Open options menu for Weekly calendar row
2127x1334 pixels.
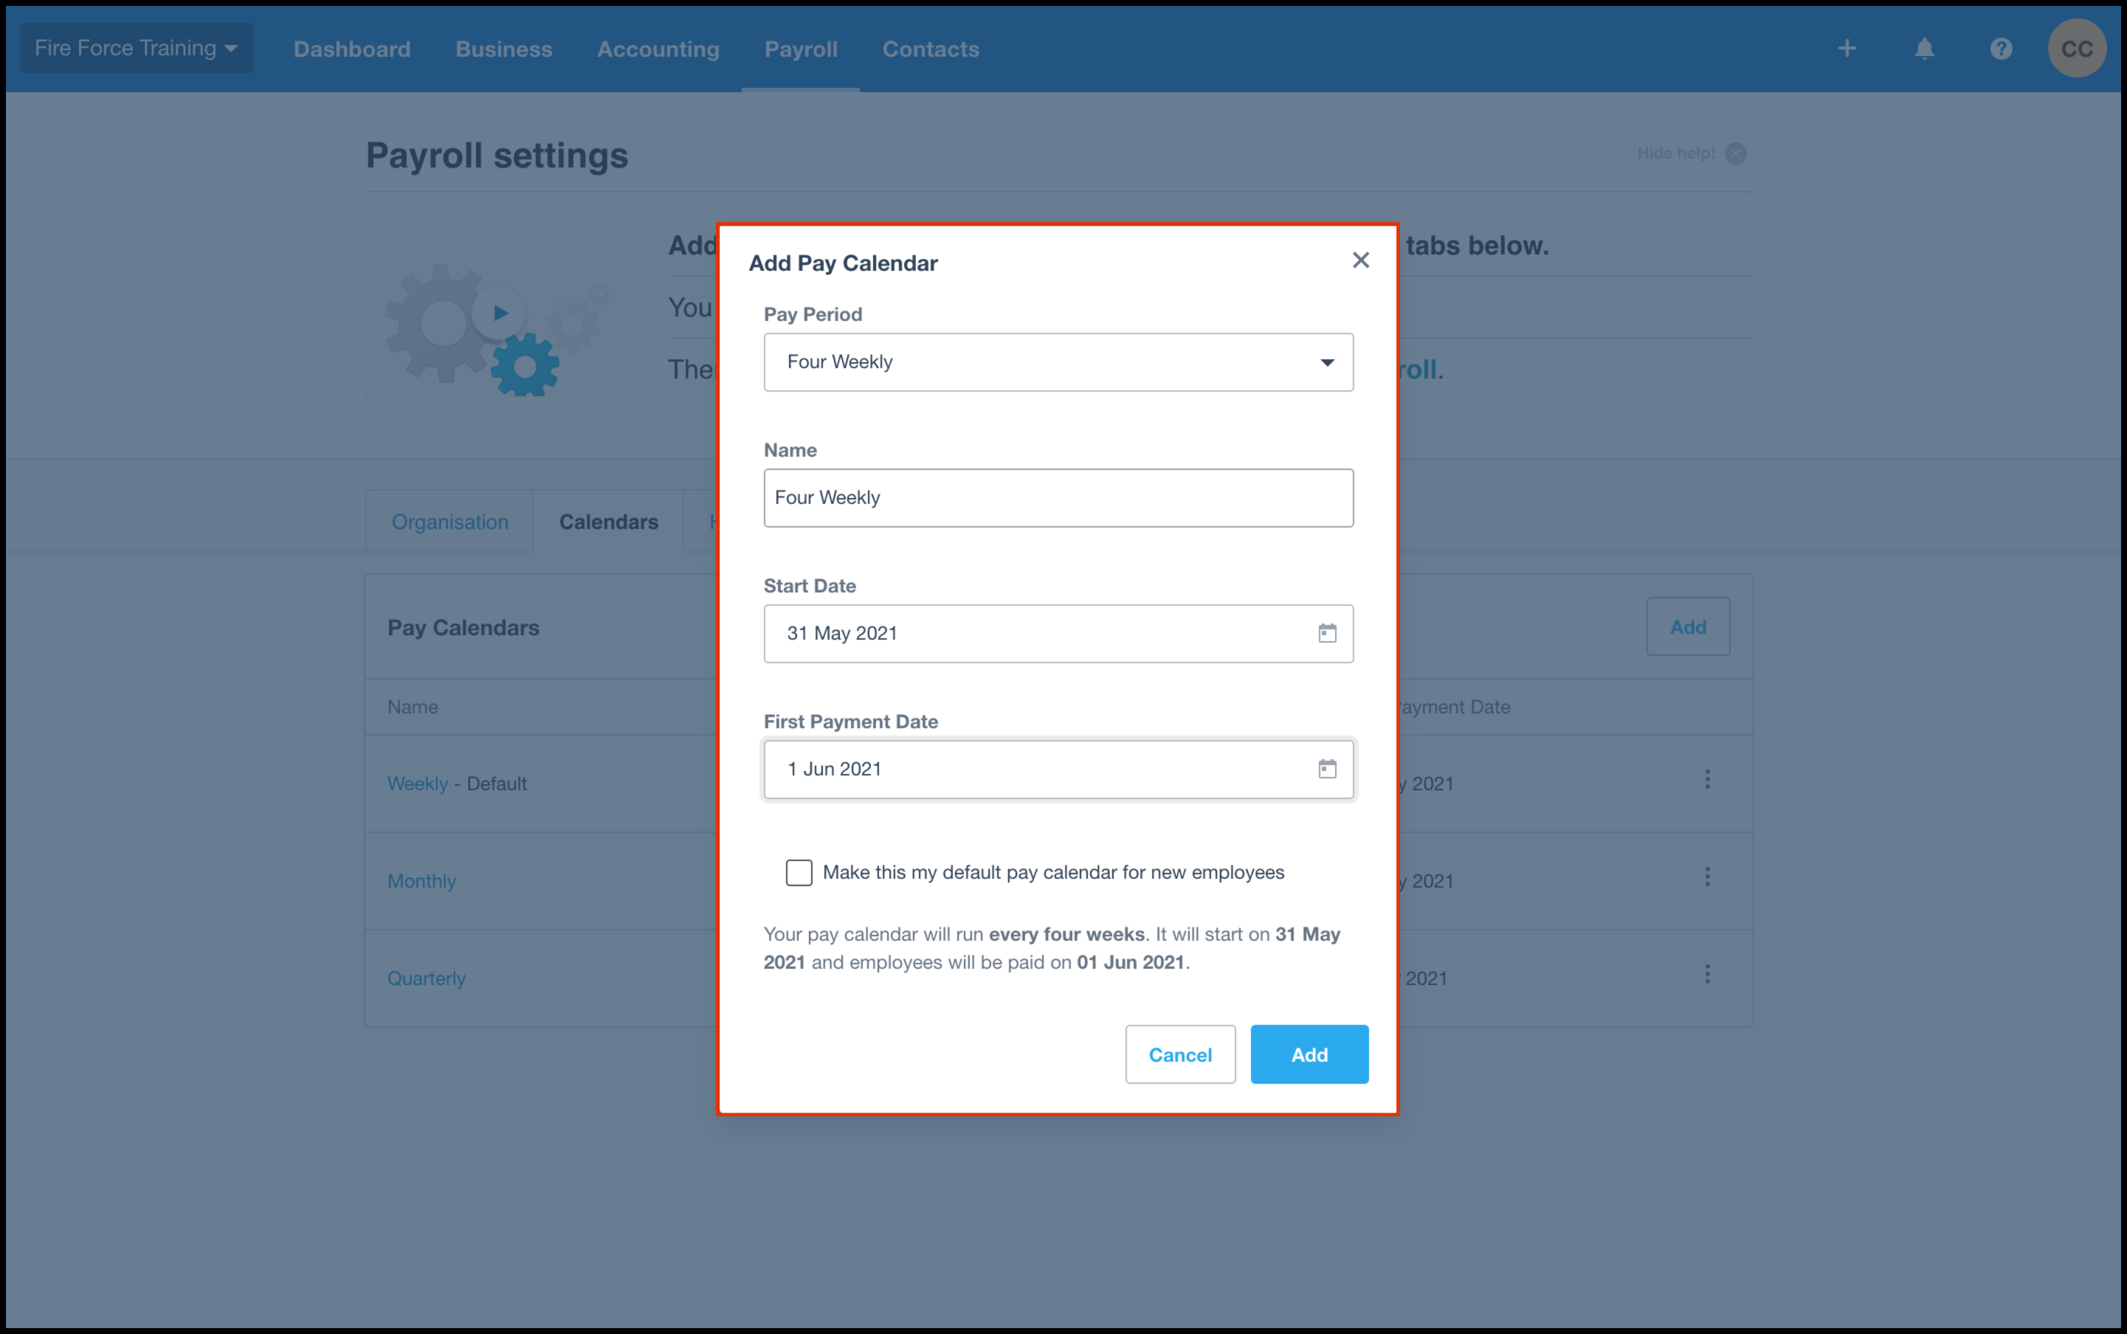(x=1707, y=780)
